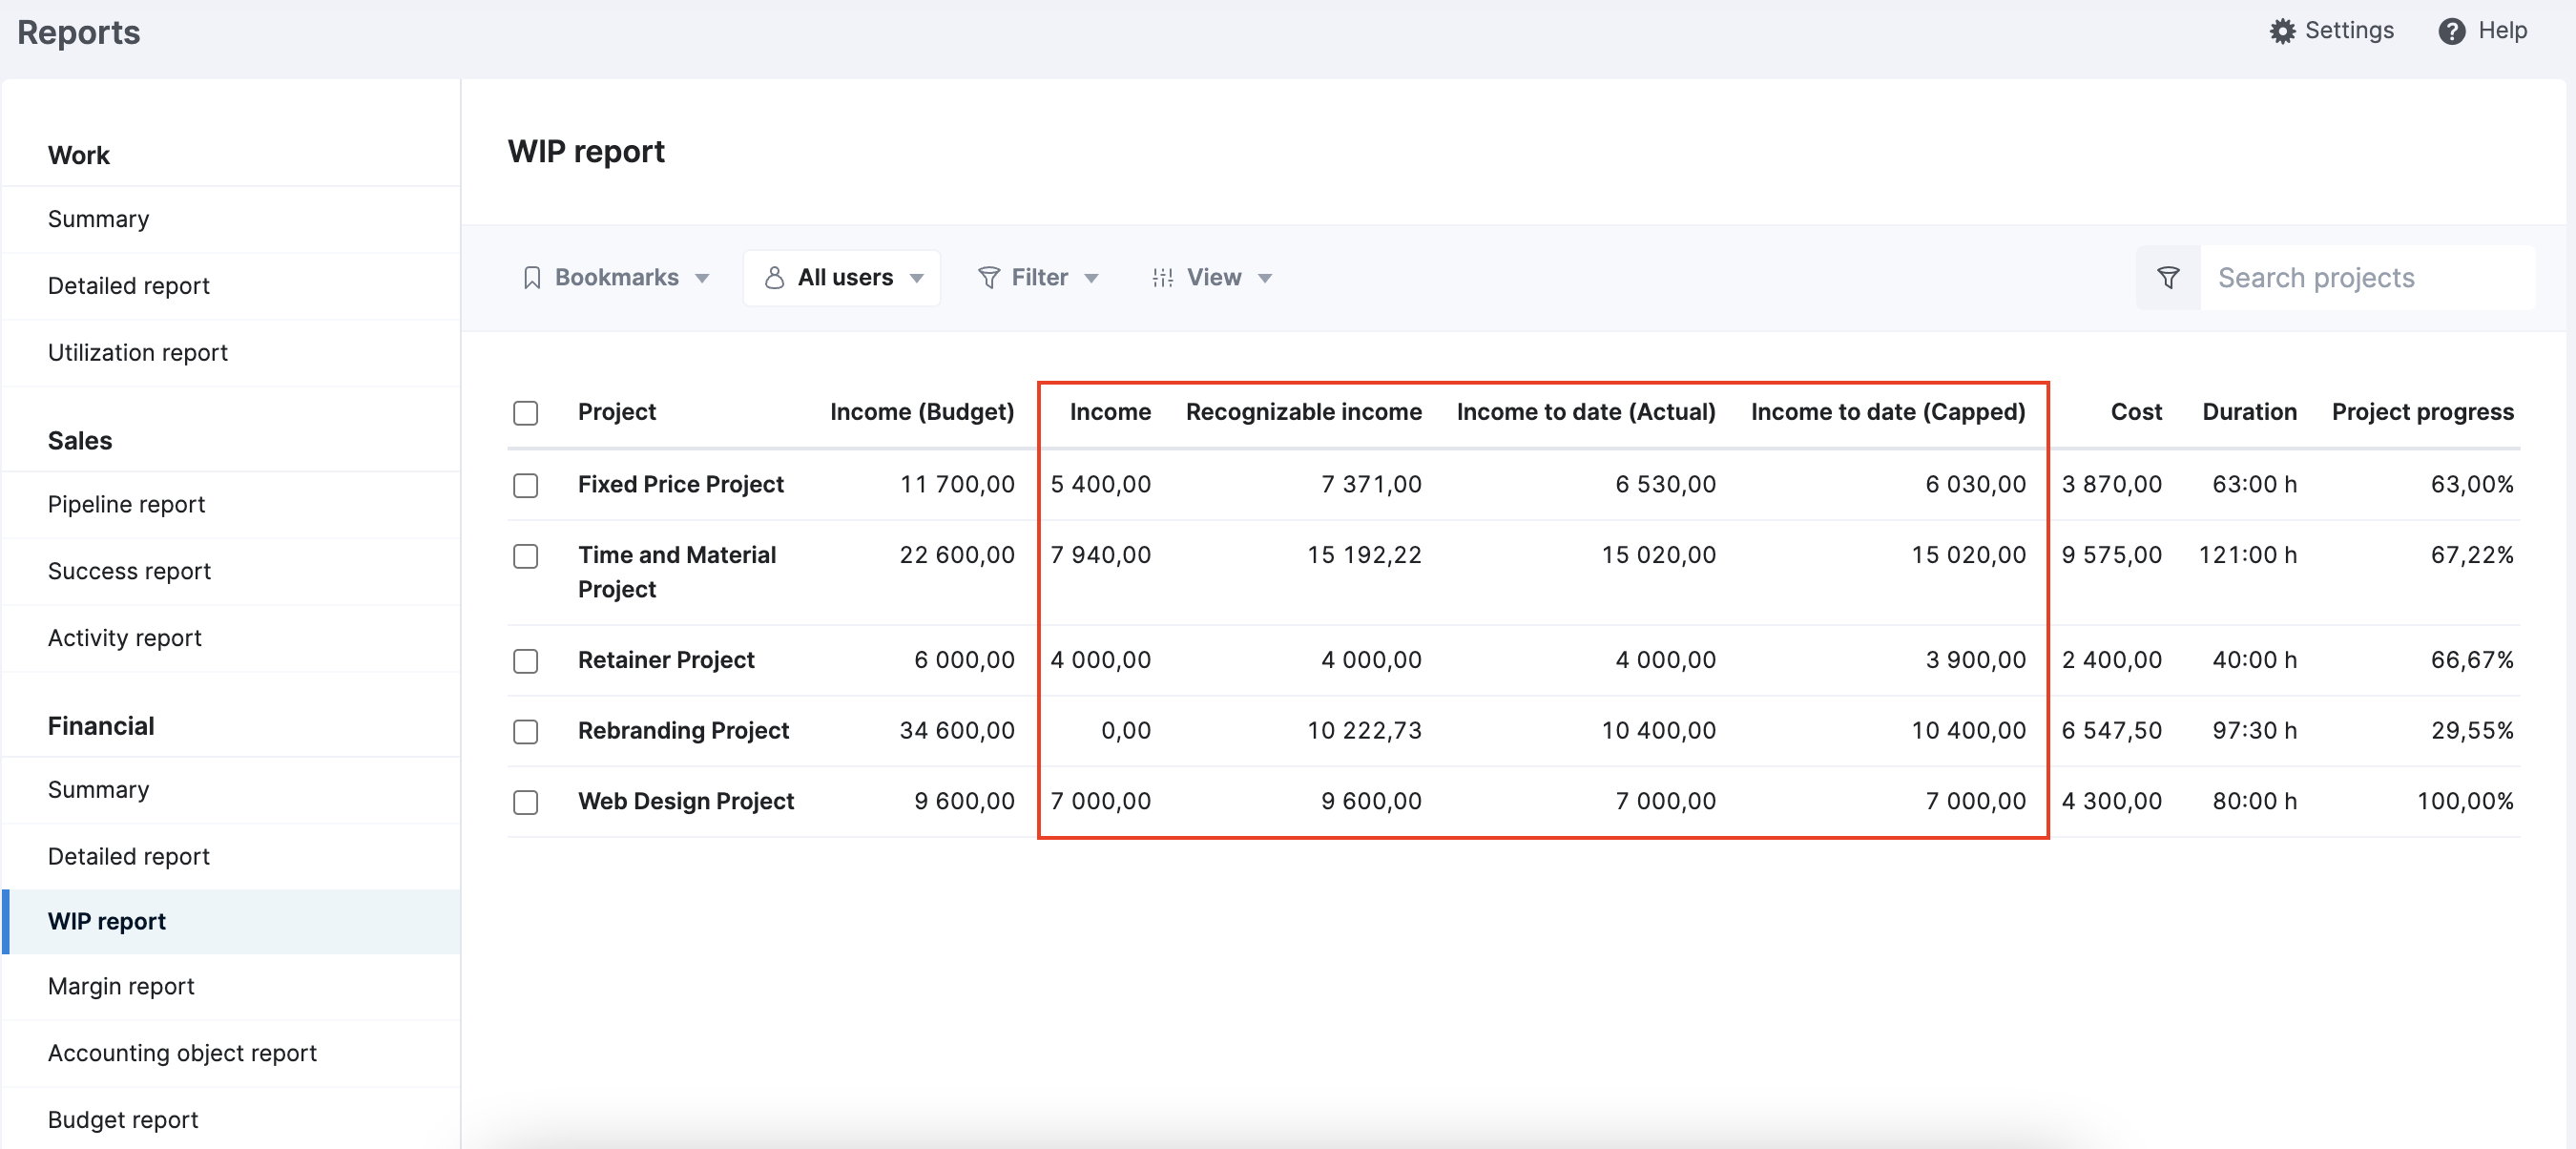Viewport: 2576px width, 1149px height.
Task: Click the 63,00% progress value
Action: 2472,485
